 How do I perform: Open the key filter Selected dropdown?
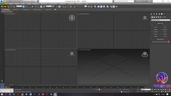coord(146,90)
